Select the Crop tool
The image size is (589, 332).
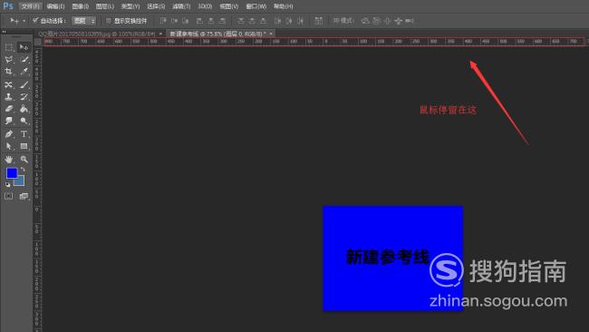(x=9, y=72)
